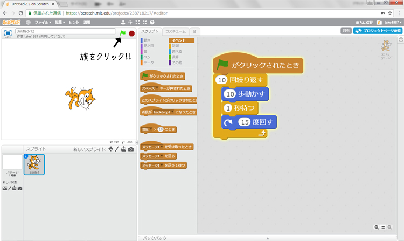Go back in the browser

tap(5, 13)
